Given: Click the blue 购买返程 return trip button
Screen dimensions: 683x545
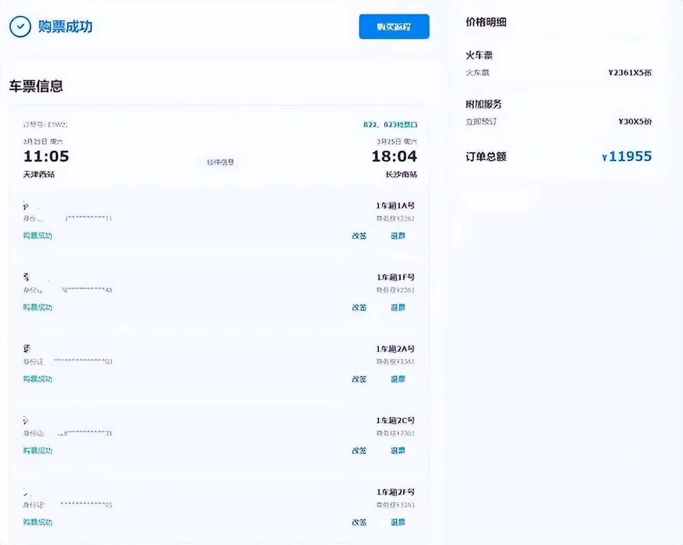Looking at the screenshot, I should [394, 26].
